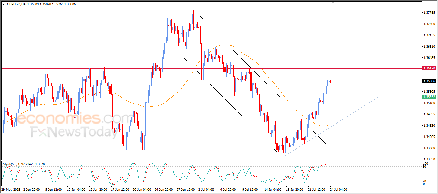Click the 1.37460 price axis value

coord(429,24)
